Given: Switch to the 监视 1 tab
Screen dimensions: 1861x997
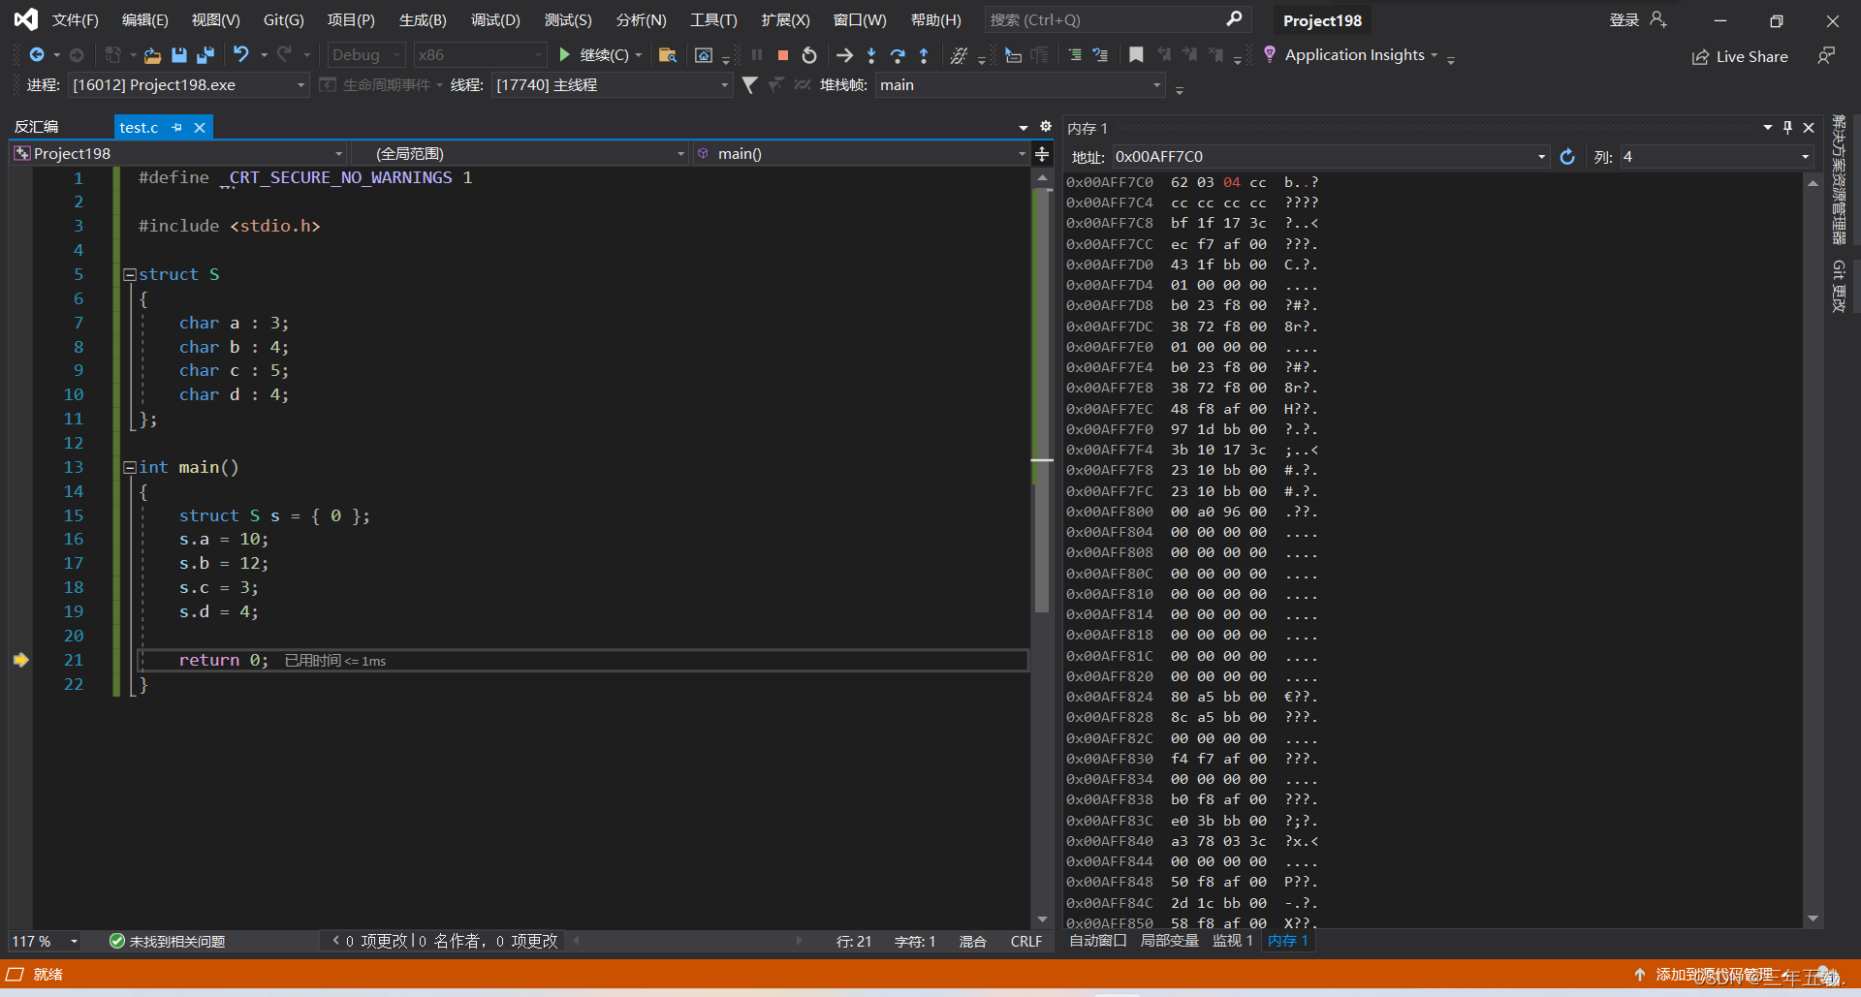Looking at the screenshot, I should pyautogui.click(x=1233, y=941).
